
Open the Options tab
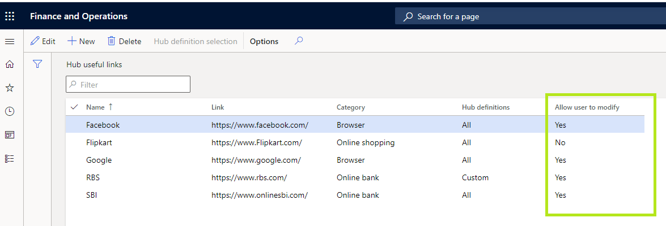264,41
